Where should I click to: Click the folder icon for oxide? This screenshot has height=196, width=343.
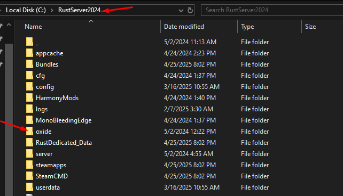(29, 132)
